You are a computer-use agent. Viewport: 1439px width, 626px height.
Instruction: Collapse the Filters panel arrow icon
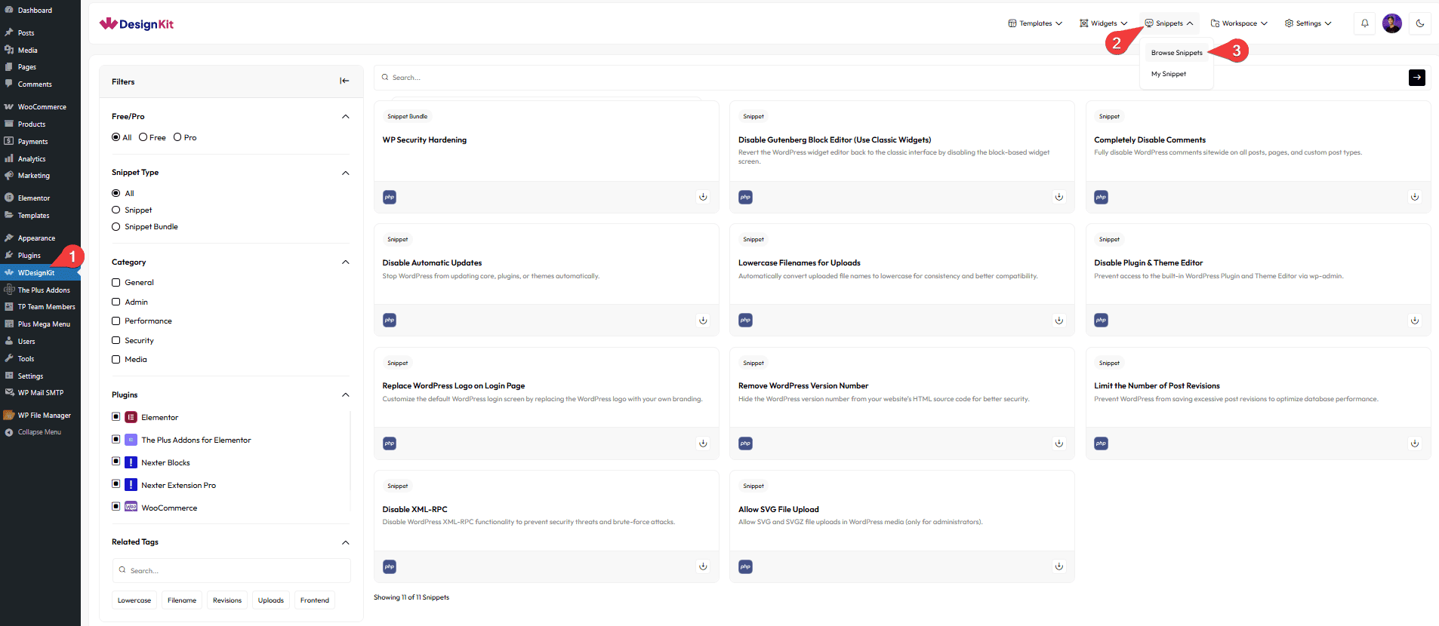(x=344, y=81)
